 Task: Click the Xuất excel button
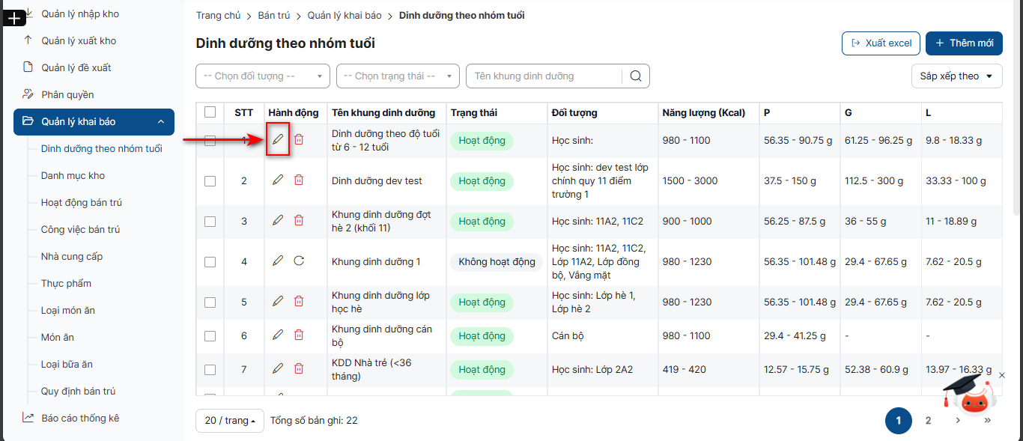(x=881, y=43)
